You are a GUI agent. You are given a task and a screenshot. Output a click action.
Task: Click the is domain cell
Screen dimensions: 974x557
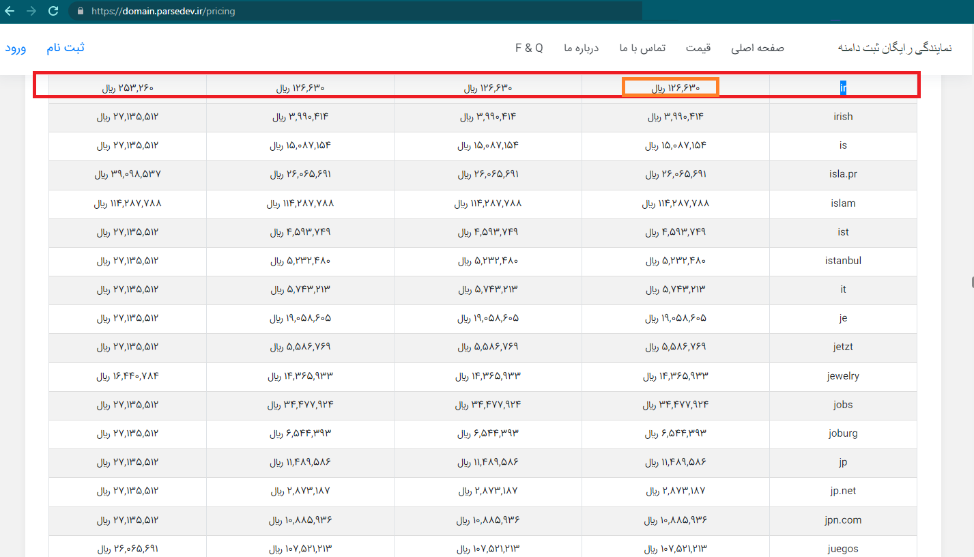(x=843, y=145)
